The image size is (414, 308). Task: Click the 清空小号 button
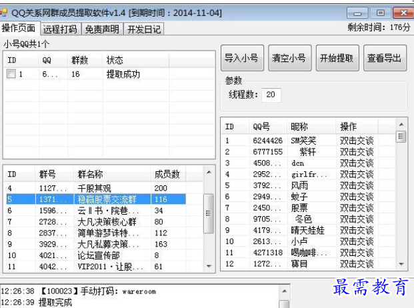[289, 58]
